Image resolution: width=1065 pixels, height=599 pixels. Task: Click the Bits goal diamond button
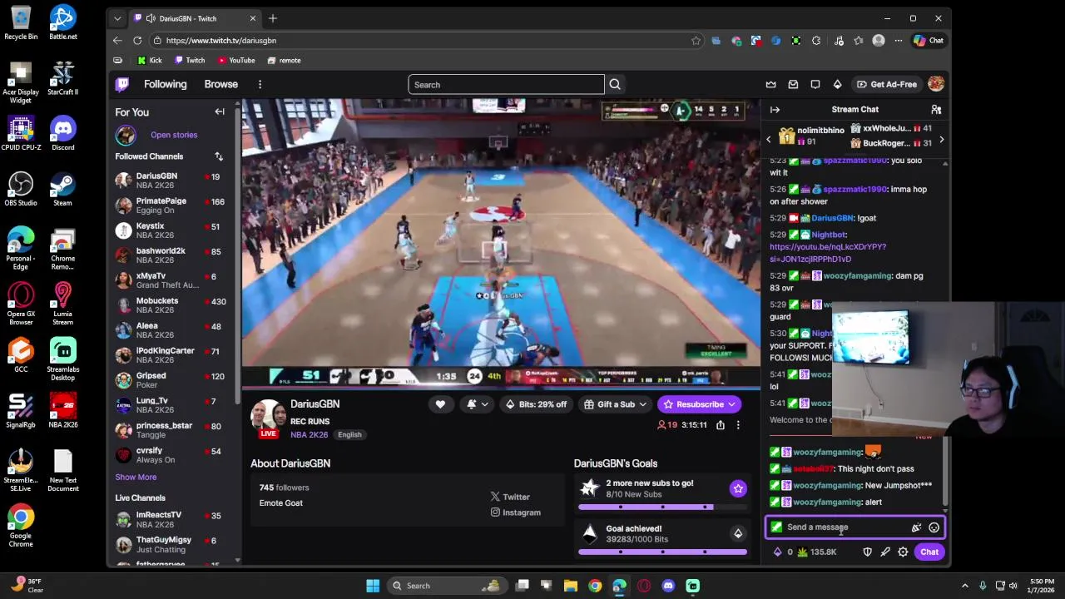click(738, 533)
